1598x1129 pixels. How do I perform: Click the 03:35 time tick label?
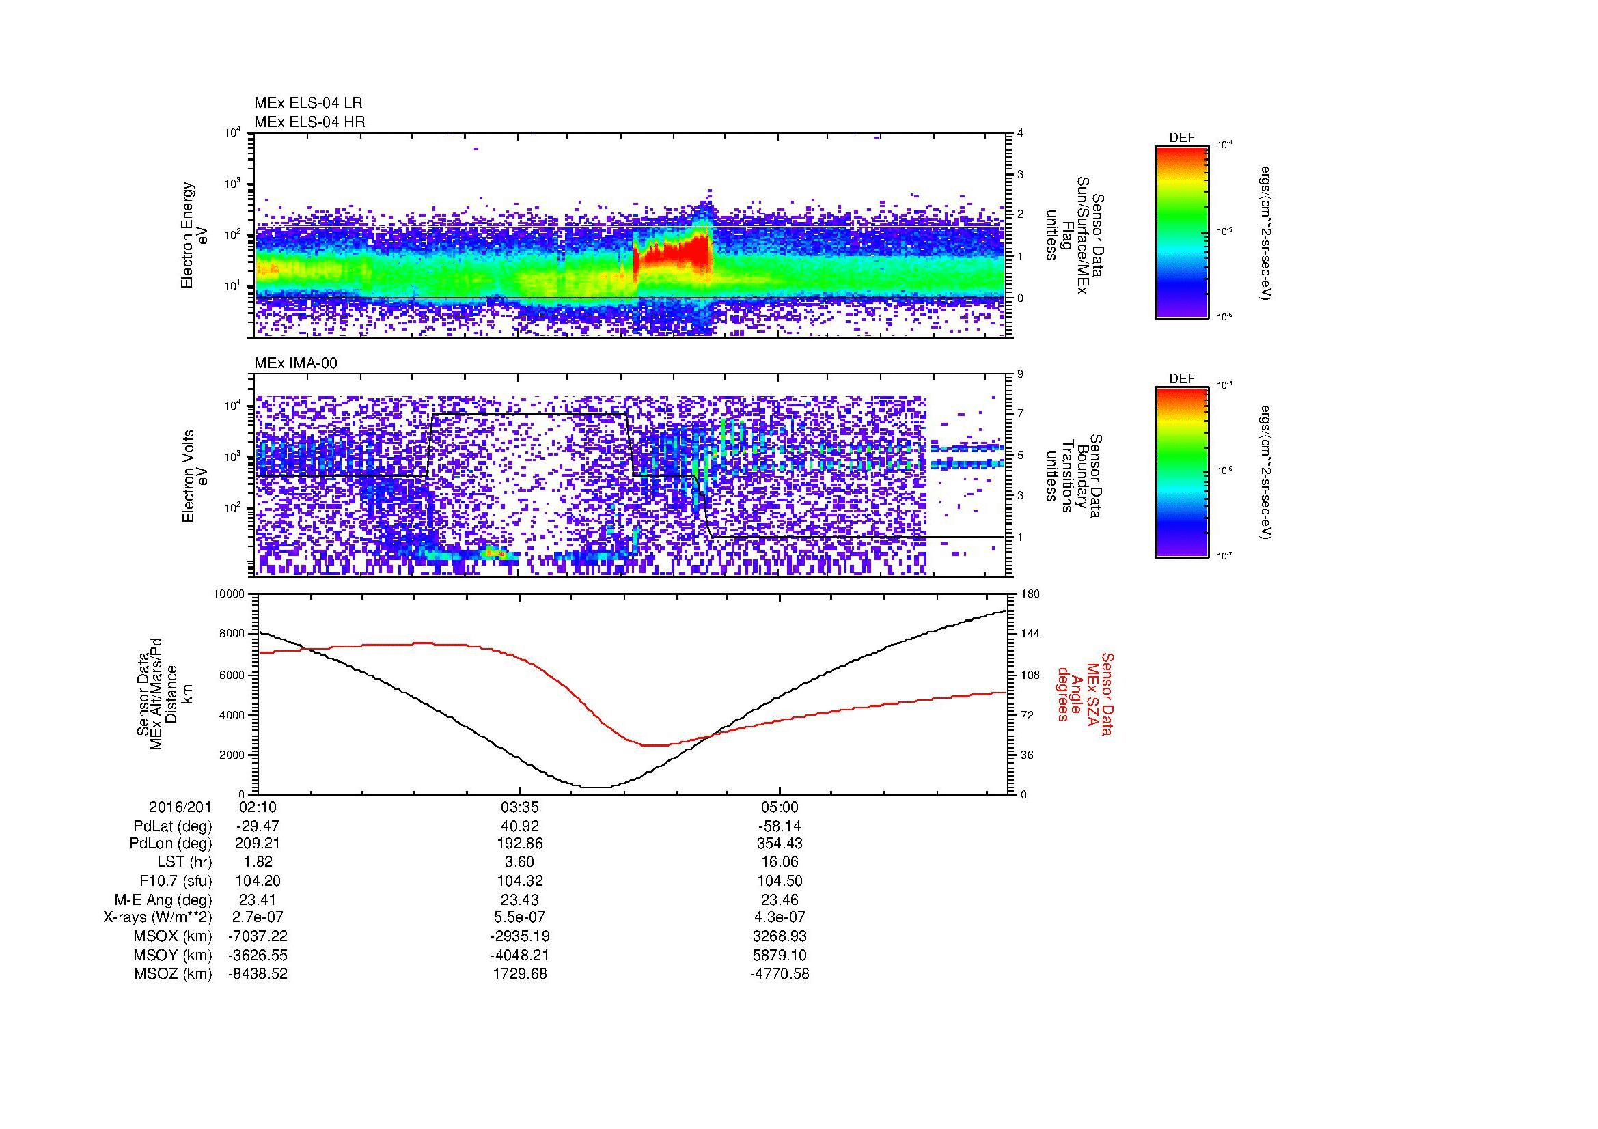pos(520,807)
